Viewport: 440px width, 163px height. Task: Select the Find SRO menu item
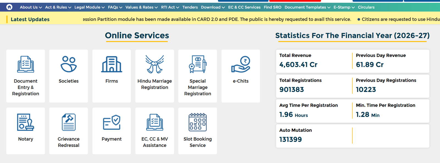(x=273, y=7)
